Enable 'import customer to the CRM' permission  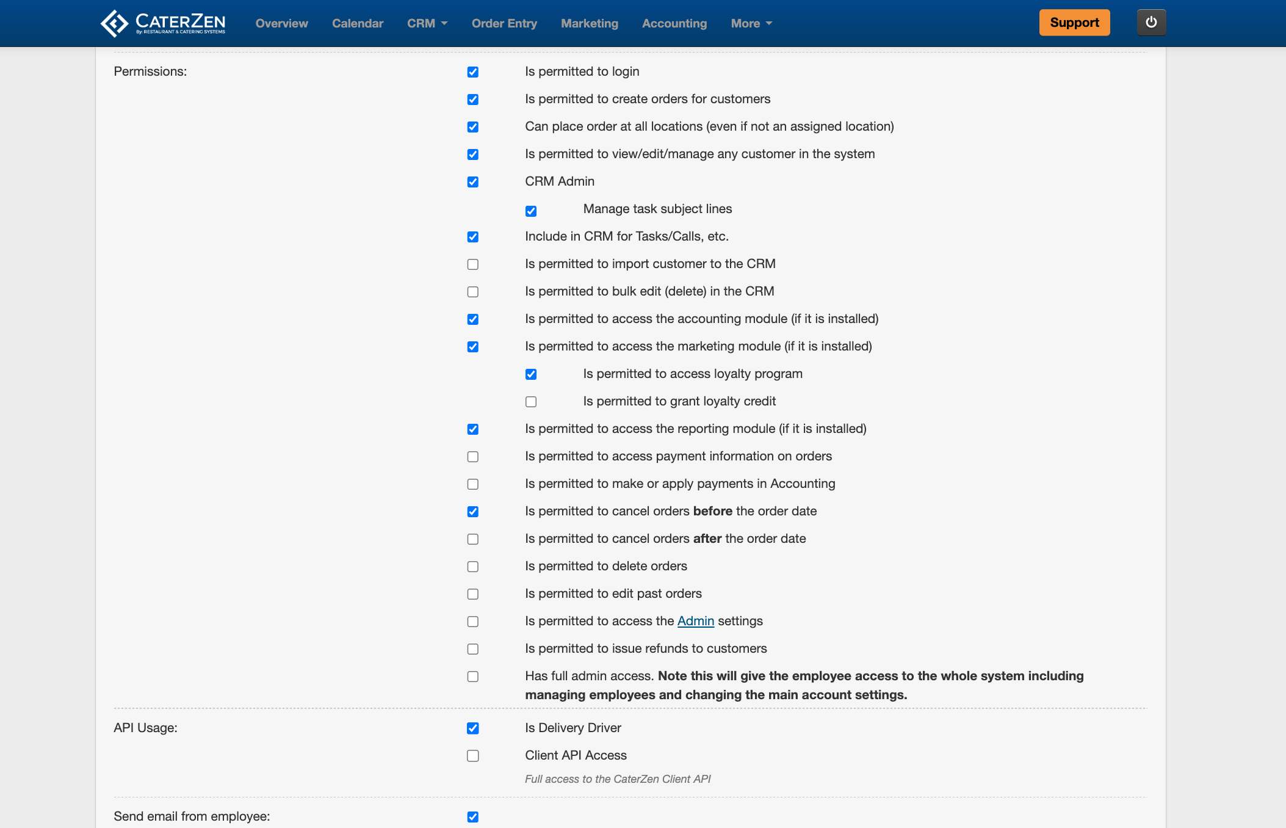pos(473,264)
